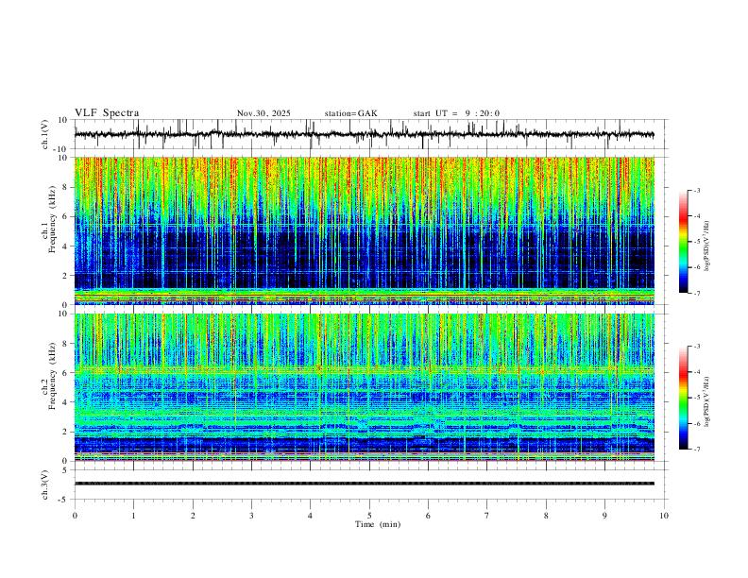Screen dimensions: 748x578
Task: Click time-axis tick label "8"
Action: (x=546, y=516)
